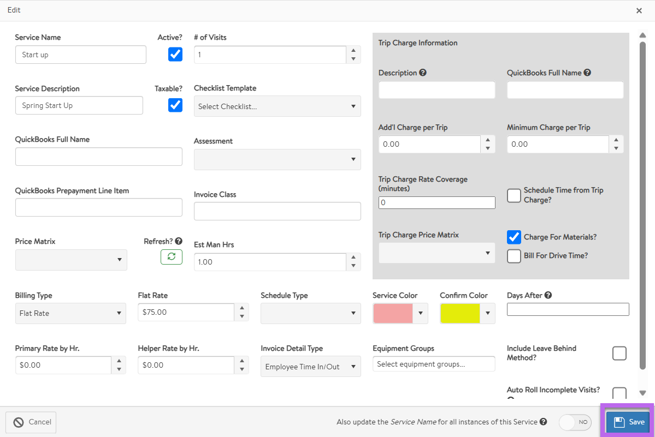Viewport: 655px width, 437px height.
Task: Click the Service Name input field
Action: pyautogui.click(x=81, y=55)
